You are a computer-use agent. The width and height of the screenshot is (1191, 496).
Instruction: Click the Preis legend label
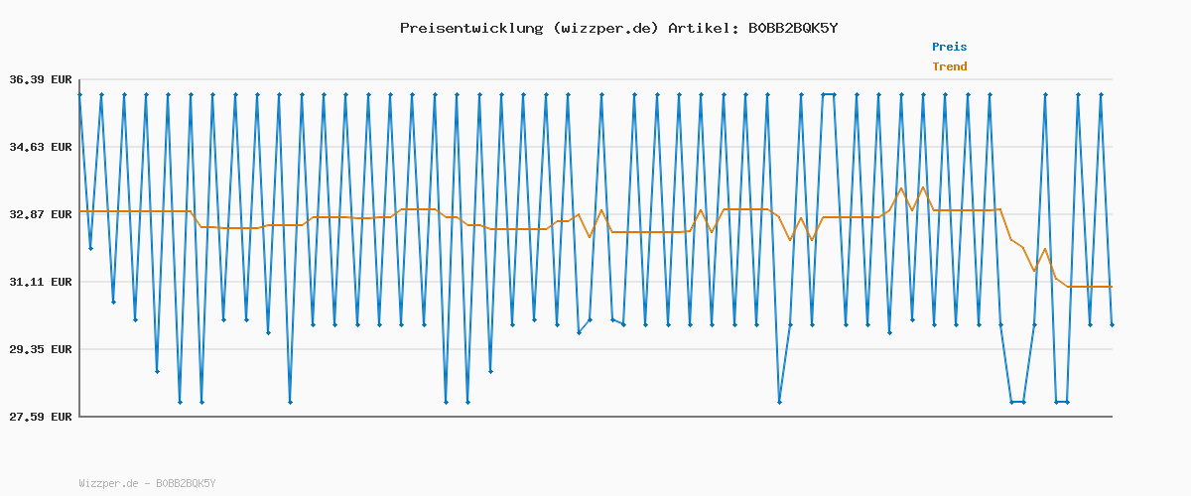click(949, 47)
